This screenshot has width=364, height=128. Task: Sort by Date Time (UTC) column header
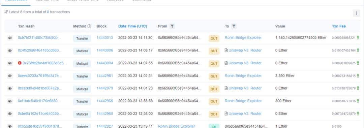tap(132, 26)
